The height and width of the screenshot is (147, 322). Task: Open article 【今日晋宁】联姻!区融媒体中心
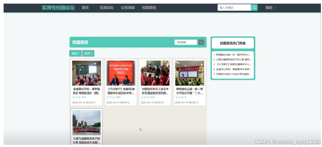click(x=121, y=91)
